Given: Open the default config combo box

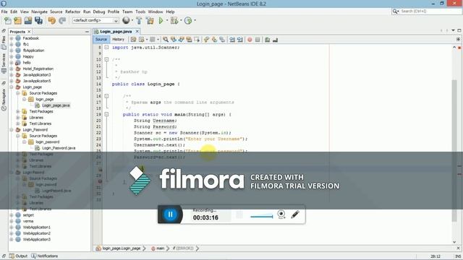Looking at the screenshot, I should click(95, 20).
